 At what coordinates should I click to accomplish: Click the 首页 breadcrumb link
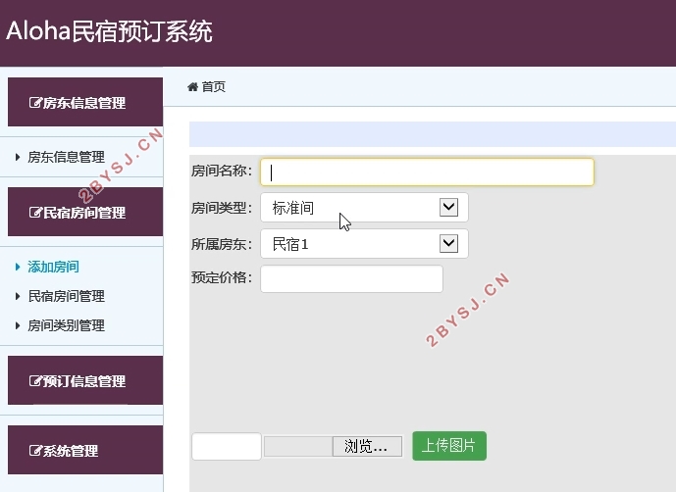pyautogui.click(x=214, y=87)
